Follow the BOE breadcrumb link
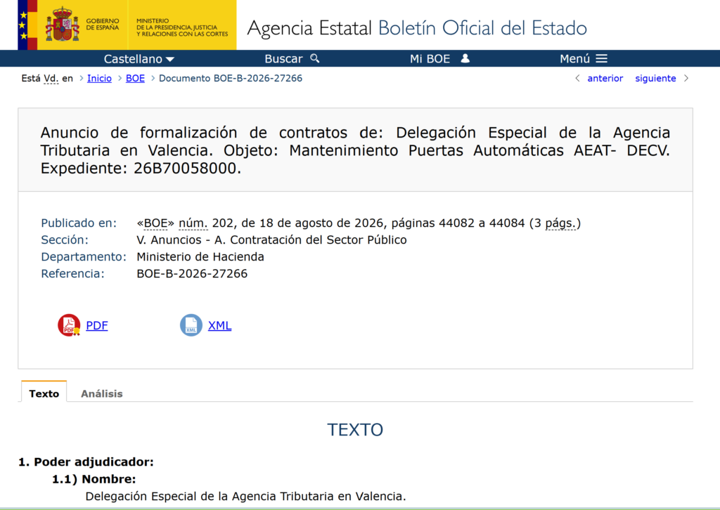This screenshot has width=720, height=510. click(135, 79)
